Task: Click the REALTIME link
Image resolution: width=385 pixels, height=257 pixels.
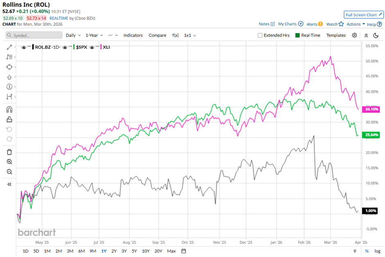Action: click(59, 18)
